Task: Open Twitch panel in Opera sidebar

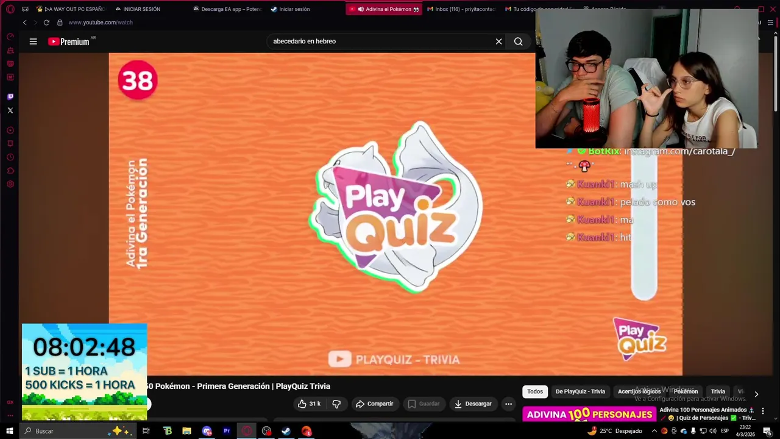Action: (10, 97)
